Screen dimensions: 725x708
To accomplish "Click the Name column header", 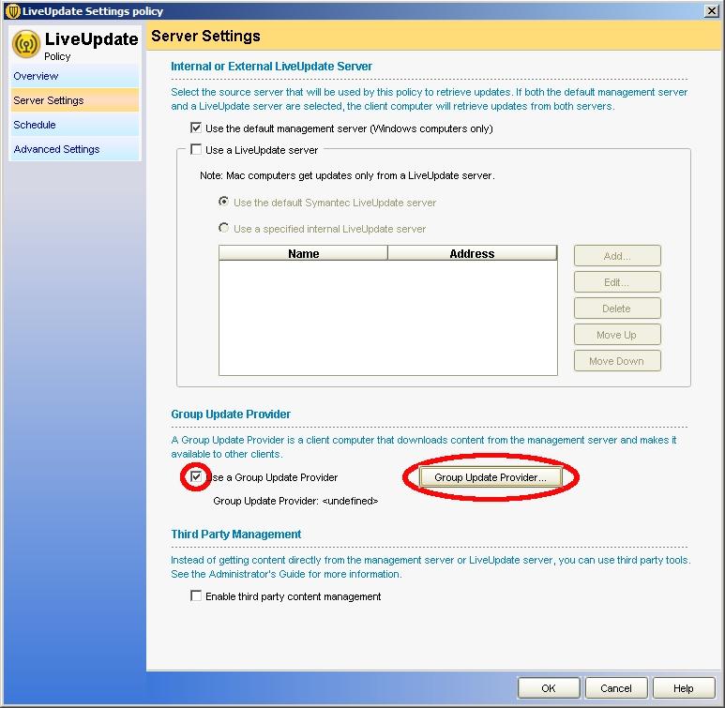I will 303,253.
